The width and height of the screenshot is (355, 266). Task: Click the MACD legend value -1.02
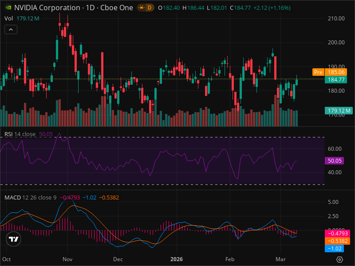[x=90, y=197]
